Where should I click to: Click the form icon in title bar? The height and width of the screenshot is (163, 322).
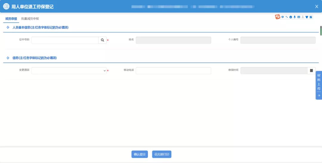point(6,7)
